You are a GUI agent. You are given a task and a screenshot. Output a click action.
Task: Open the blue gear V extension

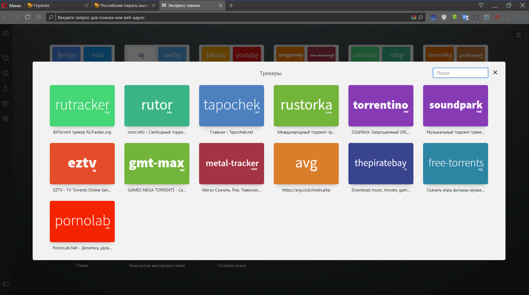(519, 17)
